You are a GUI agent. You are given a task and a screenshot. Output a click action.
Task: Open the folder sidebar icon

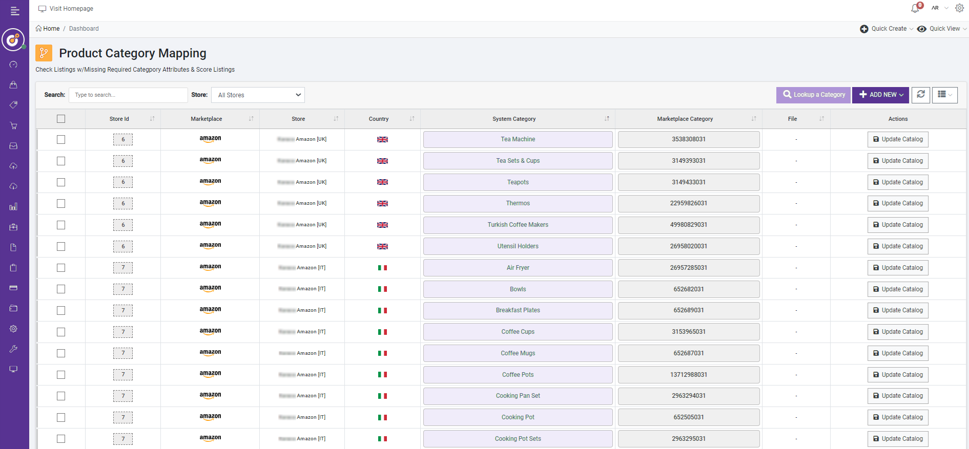(x=14, y=308)
